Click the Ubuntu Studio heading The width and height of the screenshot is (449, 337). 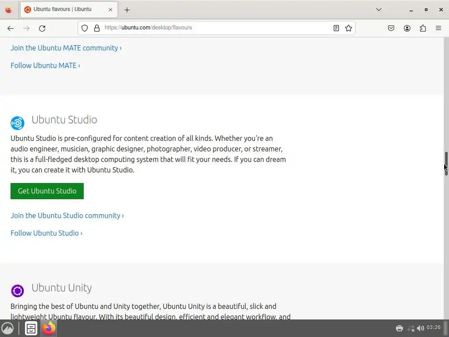(x=64, y=120)
